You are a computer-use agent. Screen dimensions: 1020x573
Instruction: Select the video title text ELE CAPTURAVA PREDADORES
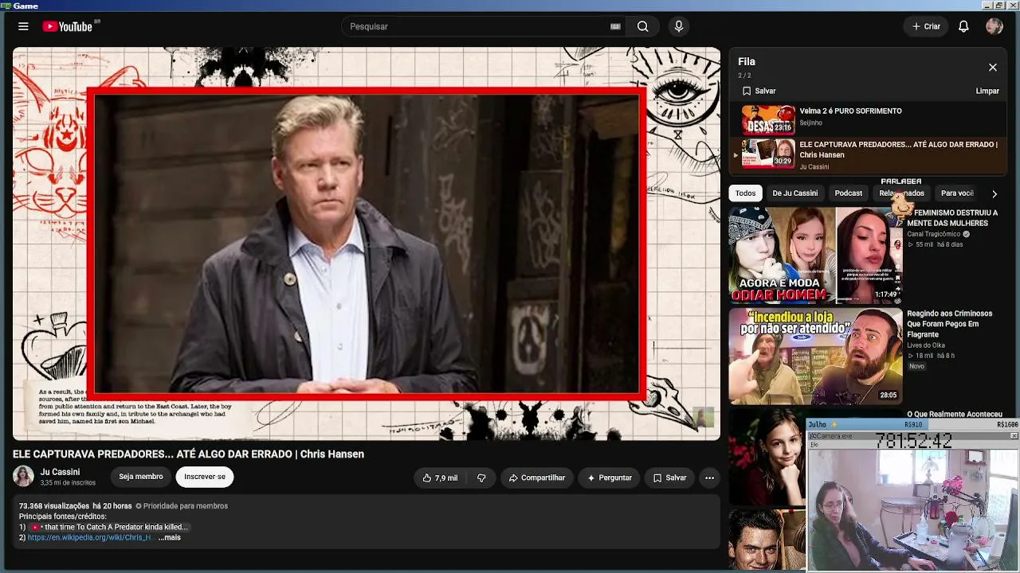(x=188, y=454)
